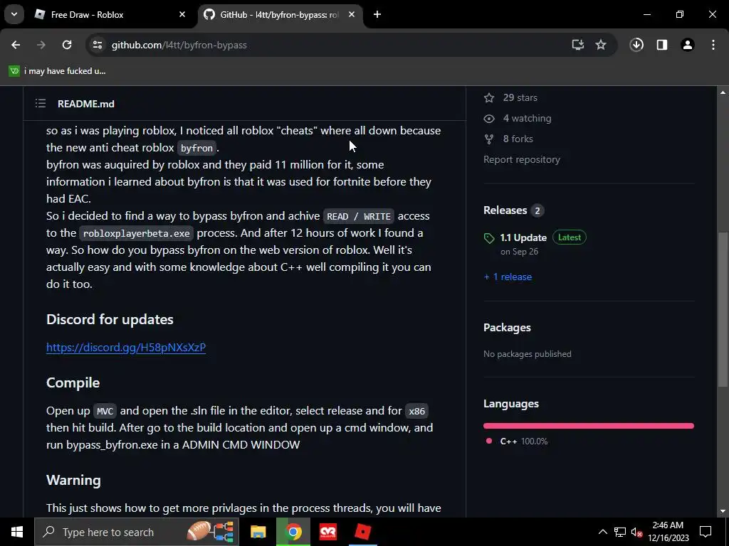Open the network status tray icon
This screenshot has width=729, height=546.
click(620, 532)
